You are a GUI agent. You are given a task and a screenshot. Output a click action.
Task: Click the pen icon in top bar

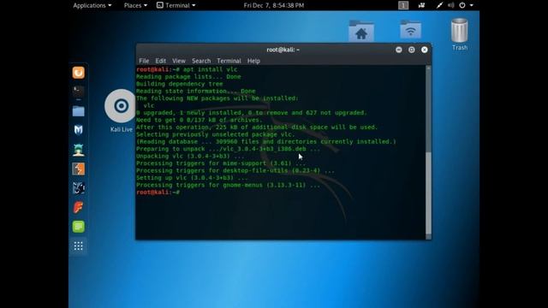(439, 5)
